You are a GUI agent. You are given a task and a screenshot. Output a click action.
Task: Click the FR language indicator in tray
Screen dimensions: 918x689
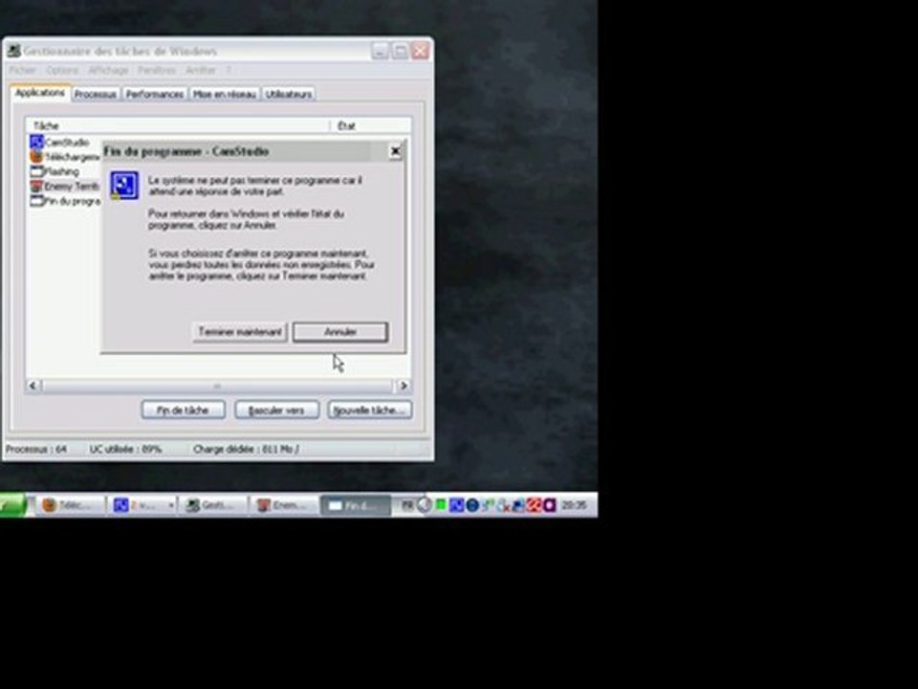pos(408,505)
